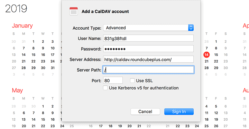Choose March 29 in the calendar
This screenshot has height=129, width=249.
click(216, 68)
